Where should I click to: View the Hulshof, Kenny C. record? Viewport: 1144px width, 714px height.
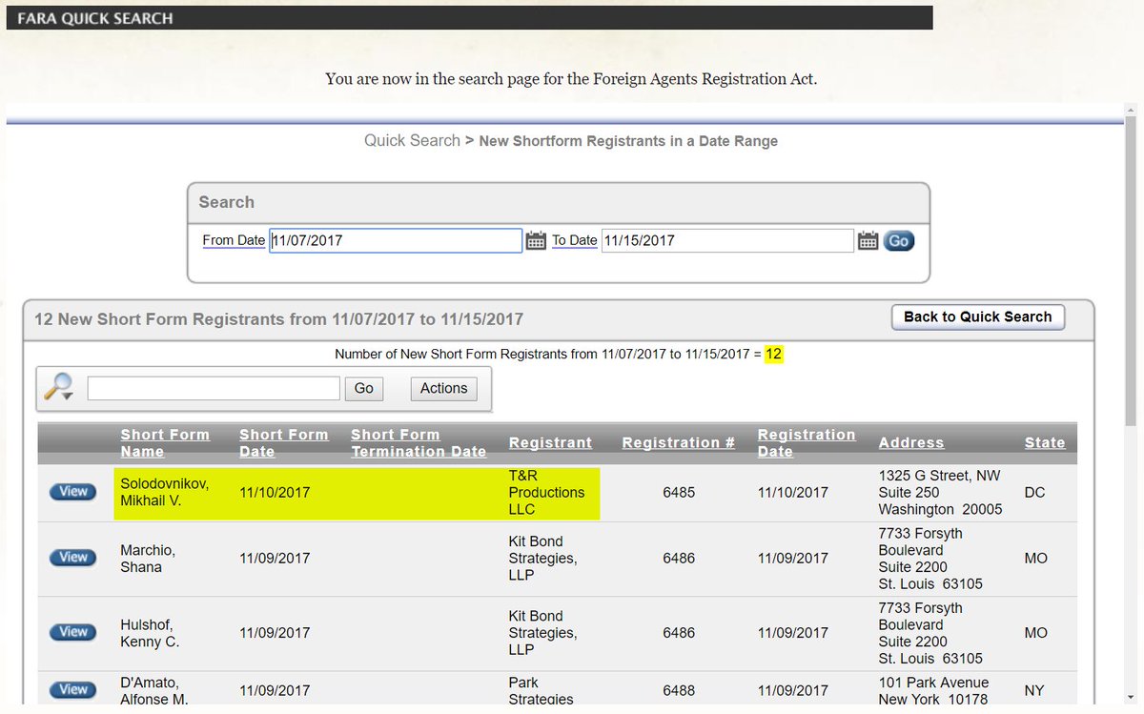point(73,632)
